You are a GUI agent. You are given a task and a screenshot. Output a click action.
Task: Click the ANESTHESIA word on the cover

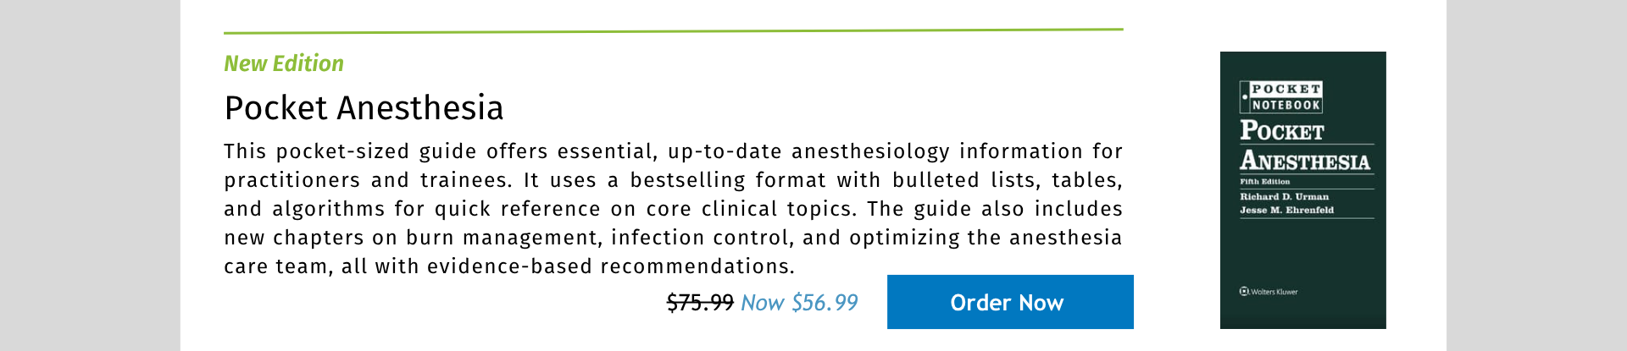coord(1305,161)
